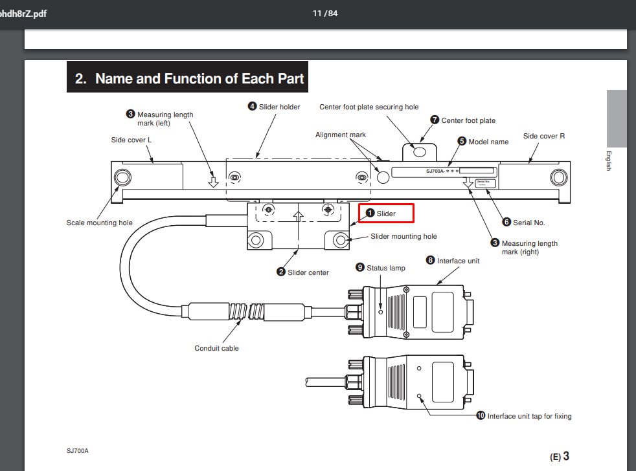Click the PDF file name in the toolbar
Image resolution: width=636 pixels, height=471 pixels.
click(x=23, y=14)
